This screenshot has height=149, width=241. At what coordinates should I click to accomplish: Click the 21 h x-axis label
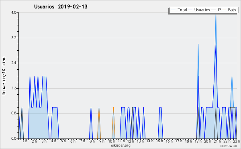[x=217, y=141]
